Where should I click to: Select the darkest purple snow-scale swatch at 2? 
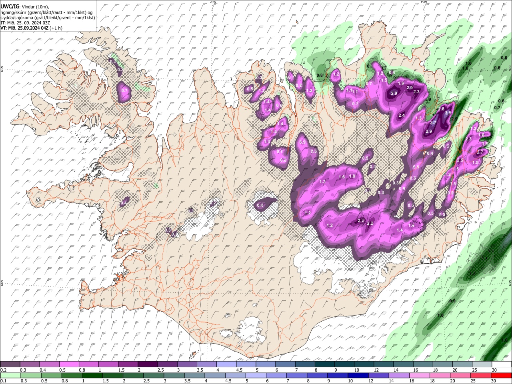point(147,364)
